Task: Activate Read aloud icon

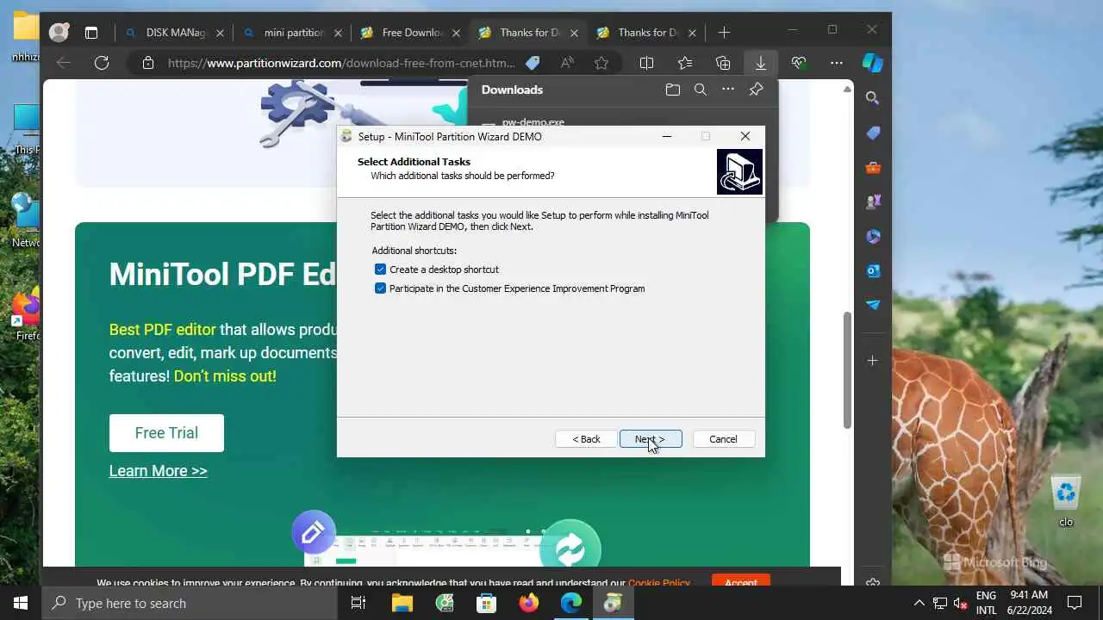Action: click(566, 63)
